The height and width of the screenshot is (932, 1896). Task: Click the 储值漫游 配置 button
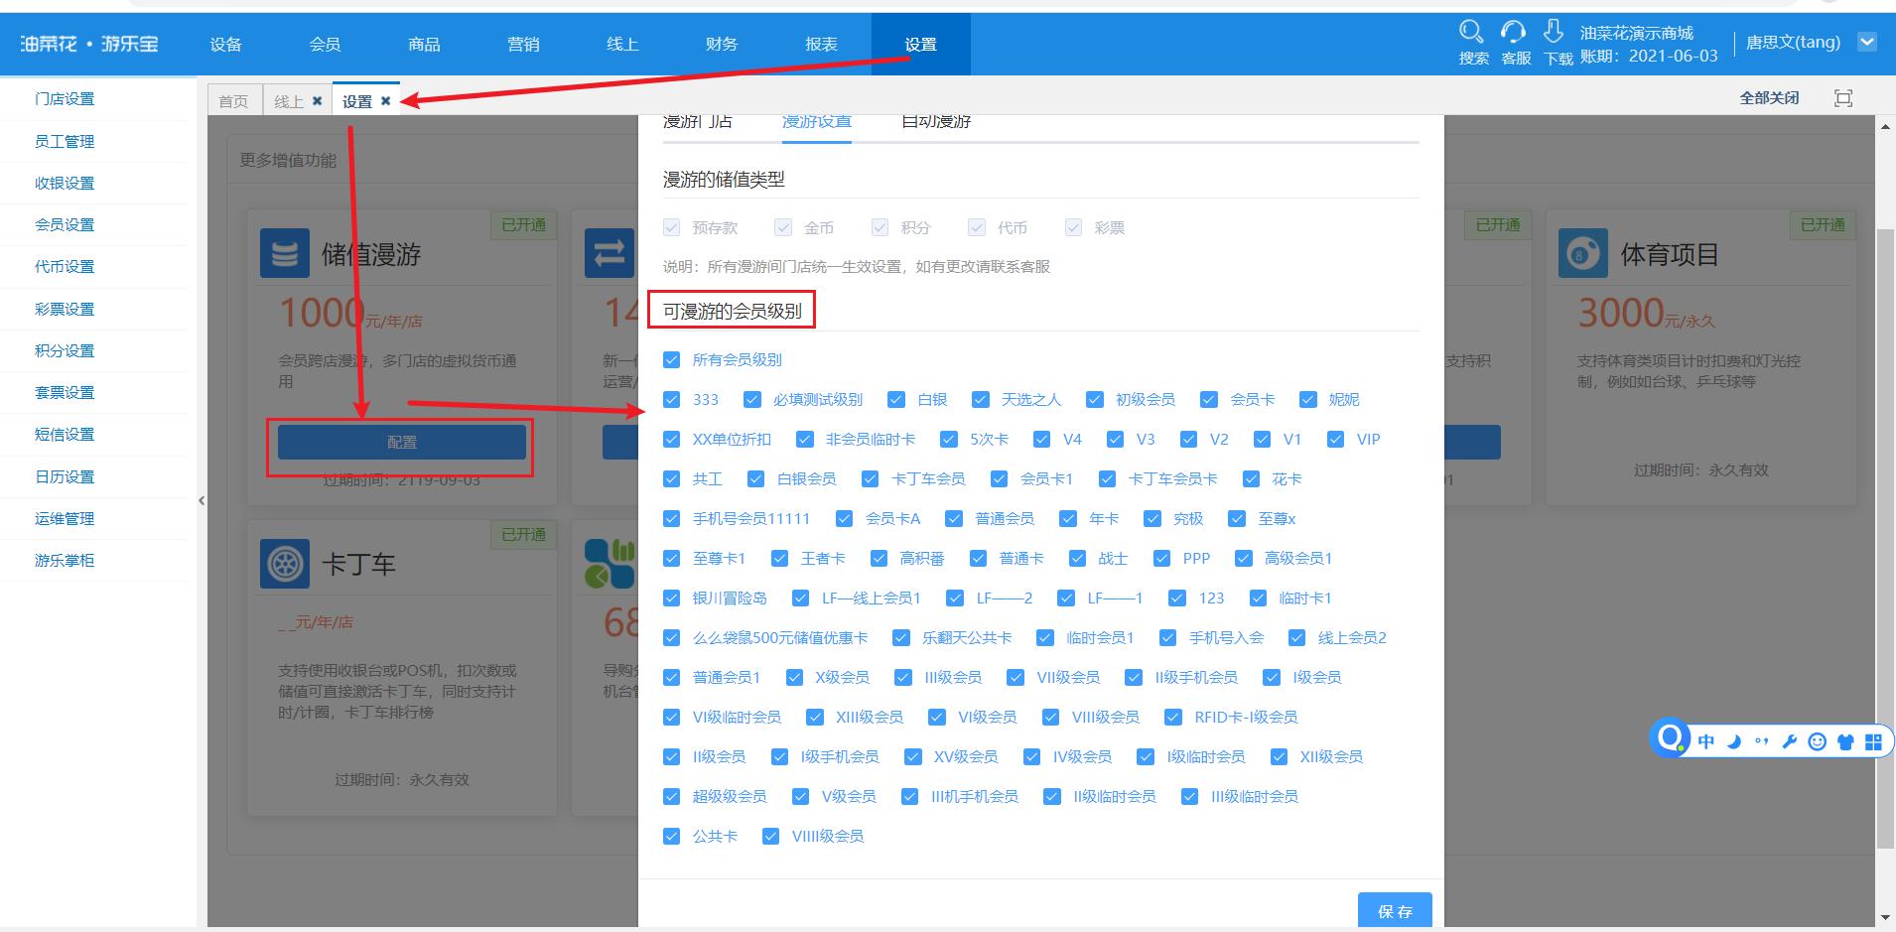pos(402,443)
